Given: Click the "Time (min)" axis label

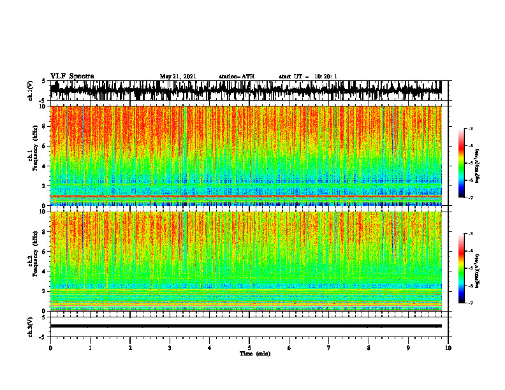Looking at the screenshot, I should click(255, 354).
